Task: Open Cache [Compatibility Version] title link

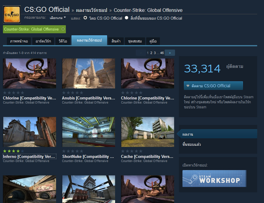Action: [x=147, y=156]
